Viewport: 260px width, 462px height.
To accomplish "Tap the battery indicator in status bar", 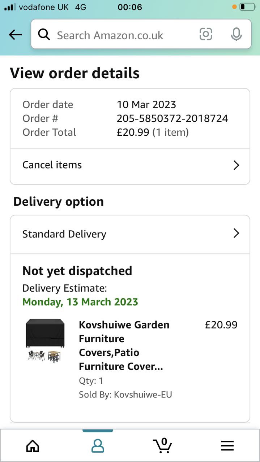I will [x=247, y=7].
